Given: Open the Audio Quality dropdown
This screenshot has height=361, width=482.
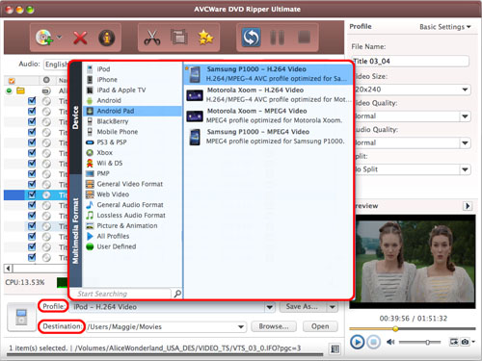Looking at the screenshot, I should coord(465,142).
